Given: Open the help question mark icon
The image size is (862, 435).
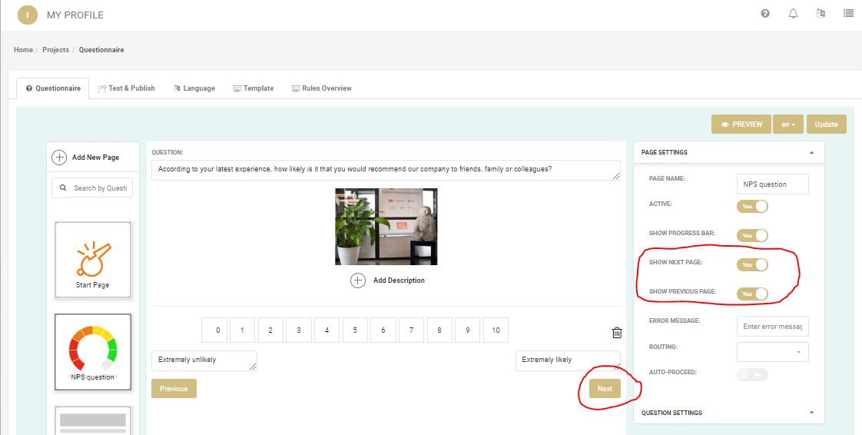Looking at the screenshot, I should pos(765,14).
